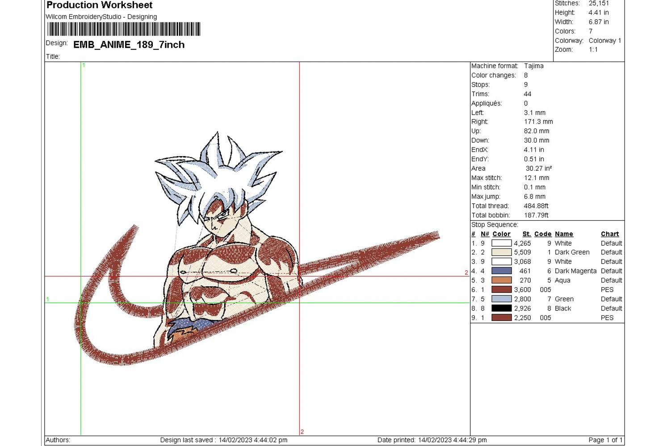This screenshot has height=446, width=671.
Task: Click the 'Name' column header
Action: coord(564,234)
